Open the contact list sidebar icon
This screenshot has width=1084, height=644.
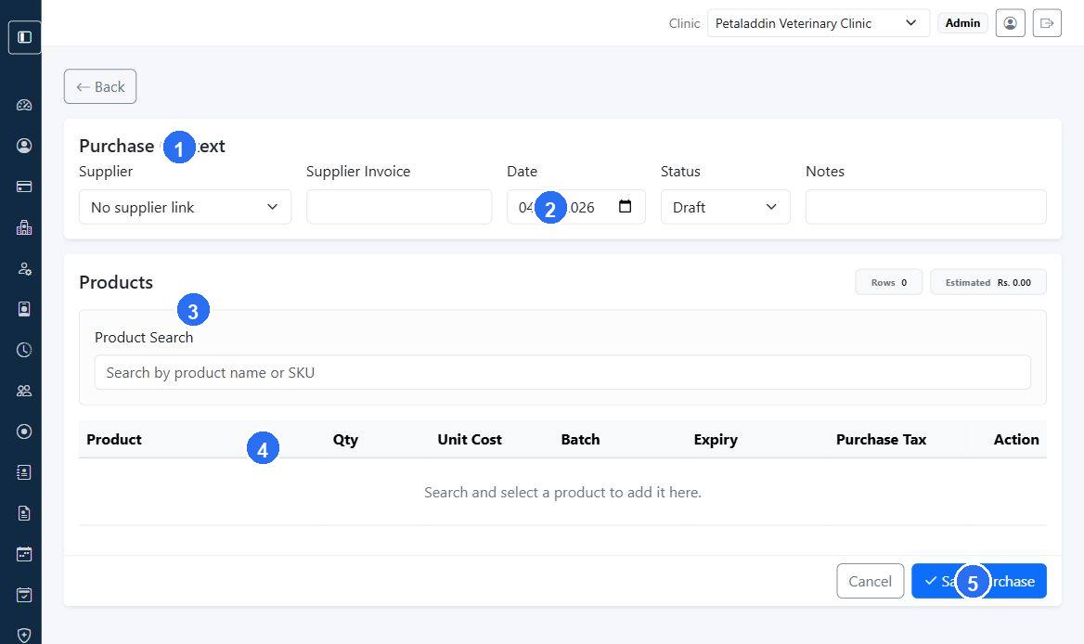pyautogui.click(x=24, y=472)
